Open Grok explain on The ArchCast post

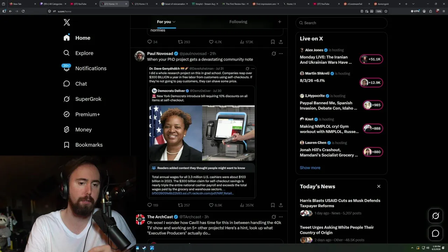point(274,217)
